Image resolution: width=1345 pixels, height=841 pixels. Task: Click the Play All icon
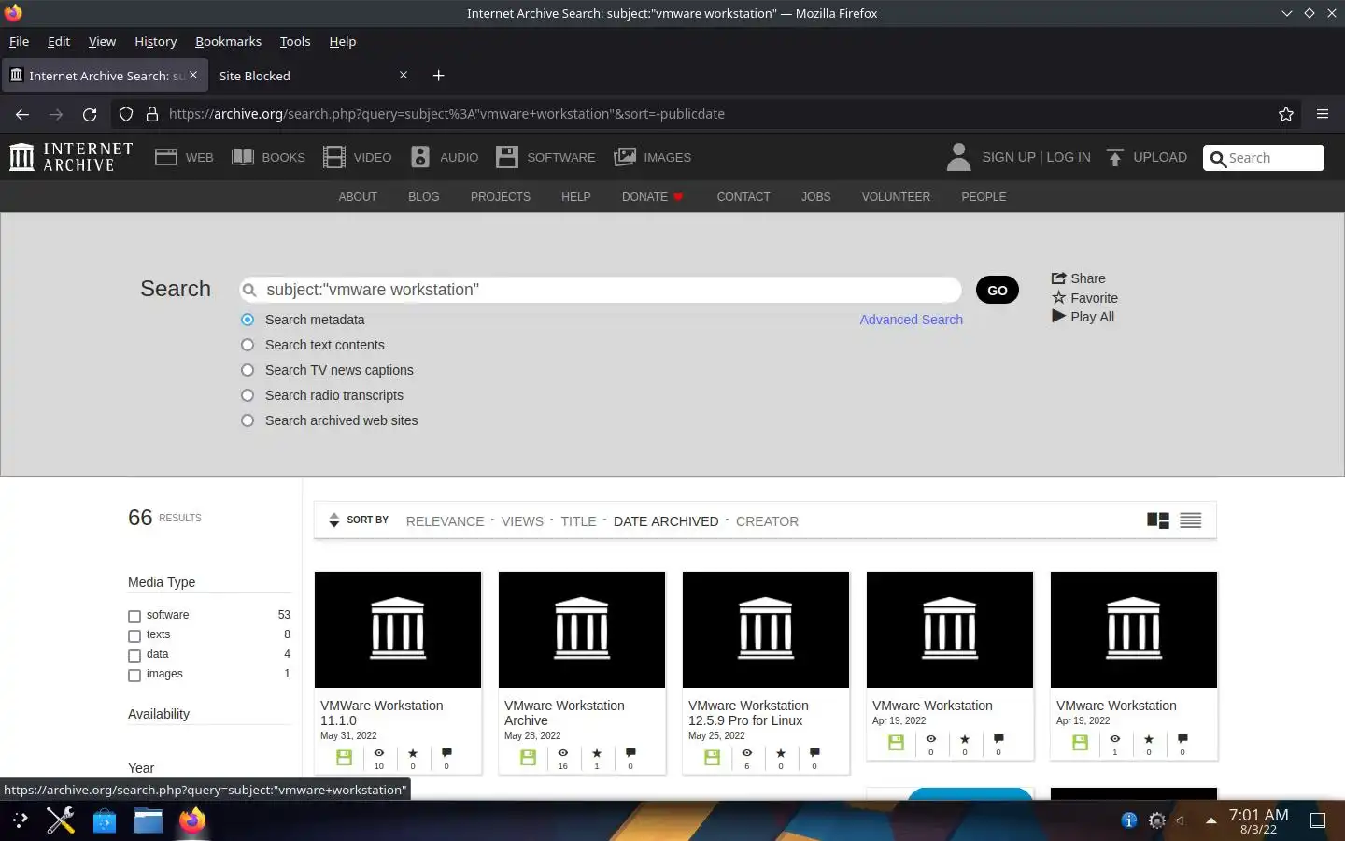pos(1058,317)
